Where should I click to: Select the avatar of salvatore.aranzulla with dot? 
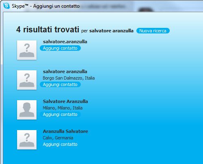[27, 50]
